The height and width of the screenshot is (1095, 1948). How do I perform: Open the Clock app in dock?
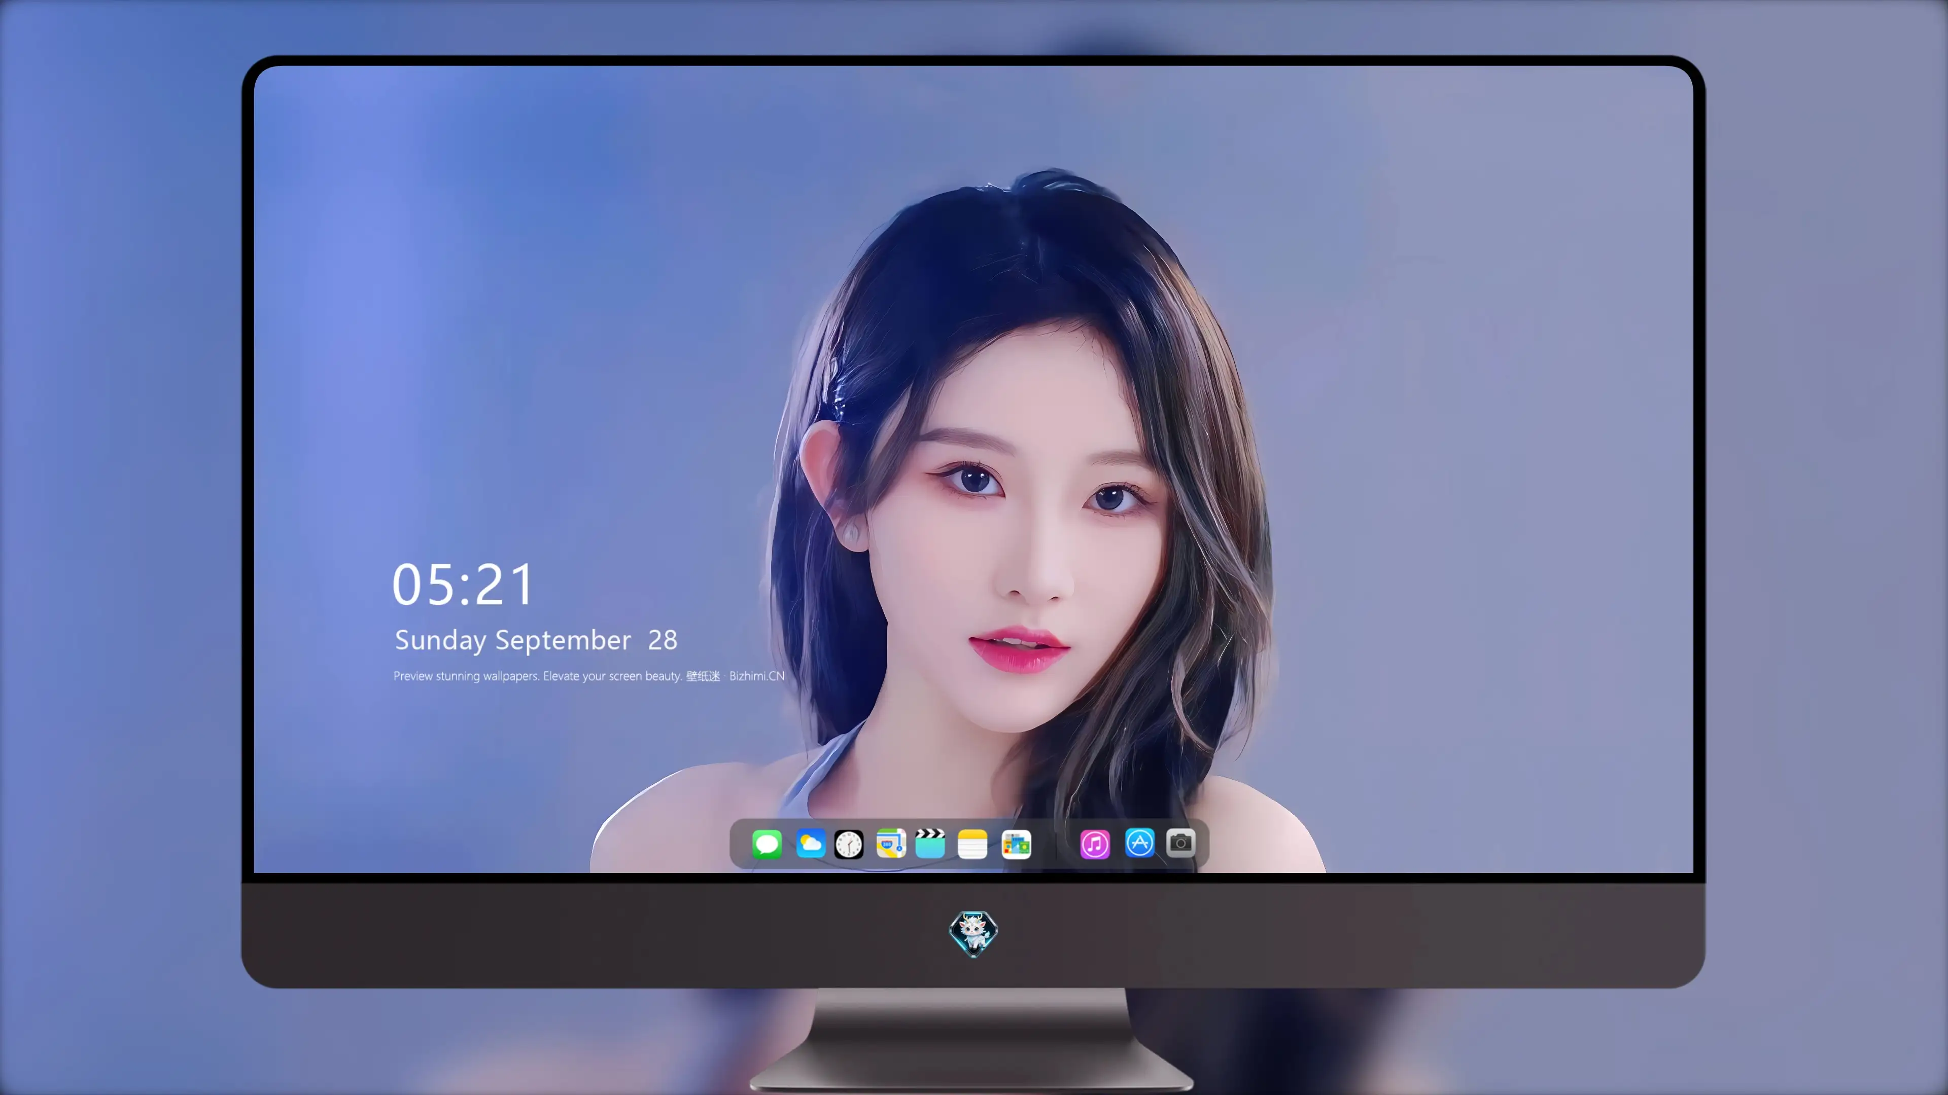(x=849, y=844)
